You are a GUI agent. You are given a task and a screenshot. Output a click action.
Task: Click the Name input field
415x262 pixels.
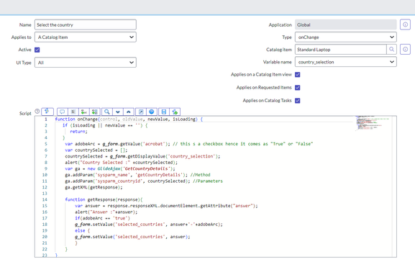point(86,24)
